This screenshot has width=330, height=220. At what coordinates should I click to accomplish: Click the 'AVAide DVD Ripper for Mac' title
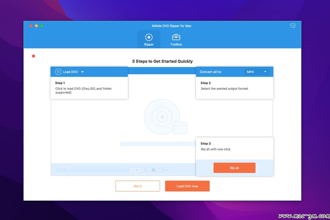point(171,26)
